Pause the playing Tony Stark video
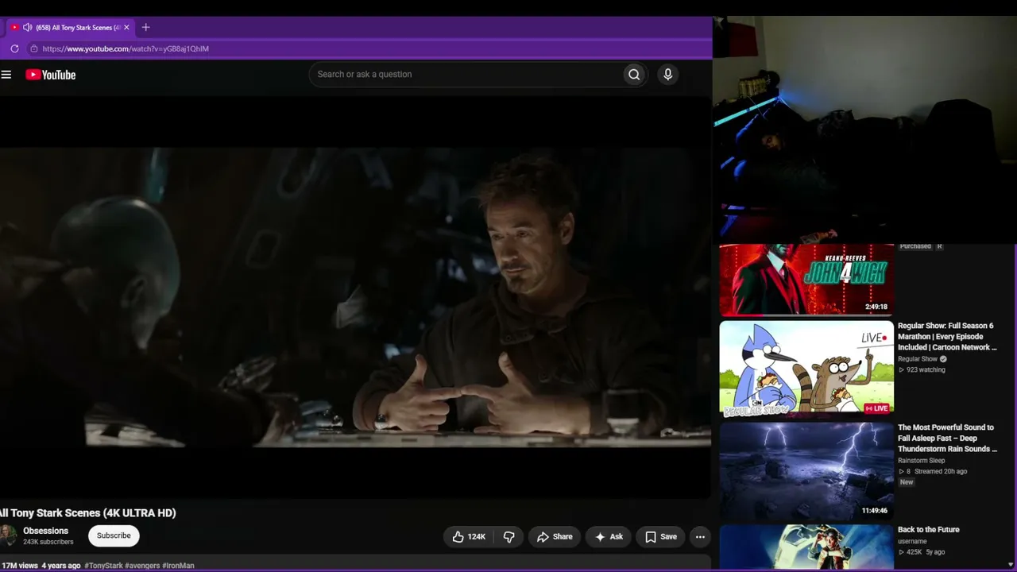This screenshot has width=1017, height=572. 354,298
